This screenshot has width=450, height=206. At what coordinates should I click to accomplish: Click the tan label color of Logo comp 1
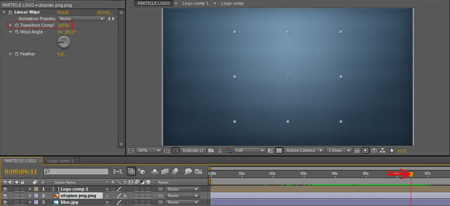pyautogui.click(x=36, y=189)
